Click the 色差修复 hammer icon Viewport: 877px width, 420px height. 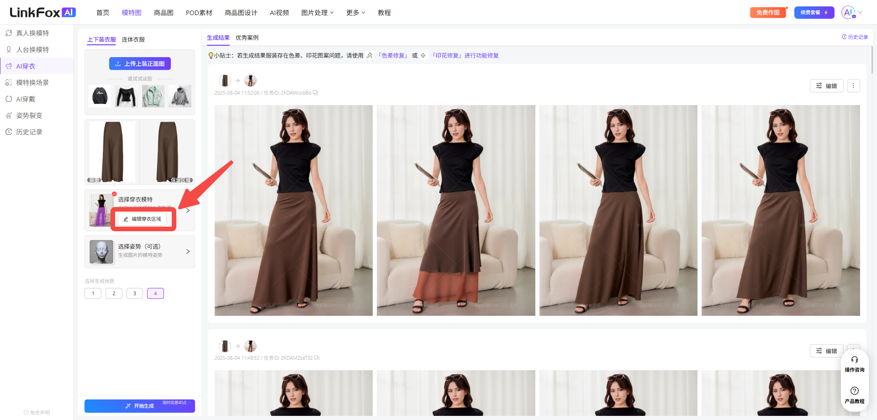tap(370, 55)
